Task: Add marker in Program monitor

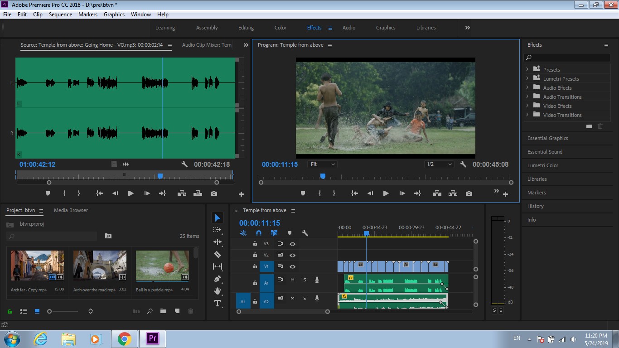Action: [x=303, y=193]
